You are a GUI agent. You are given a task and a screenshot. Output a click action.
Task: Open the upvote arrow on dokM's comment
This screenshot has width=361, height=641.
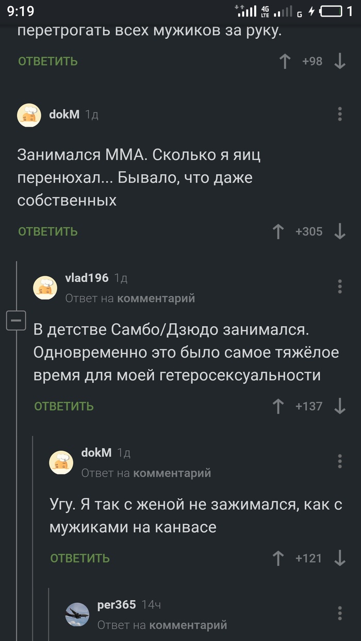(x=278, y=231)
